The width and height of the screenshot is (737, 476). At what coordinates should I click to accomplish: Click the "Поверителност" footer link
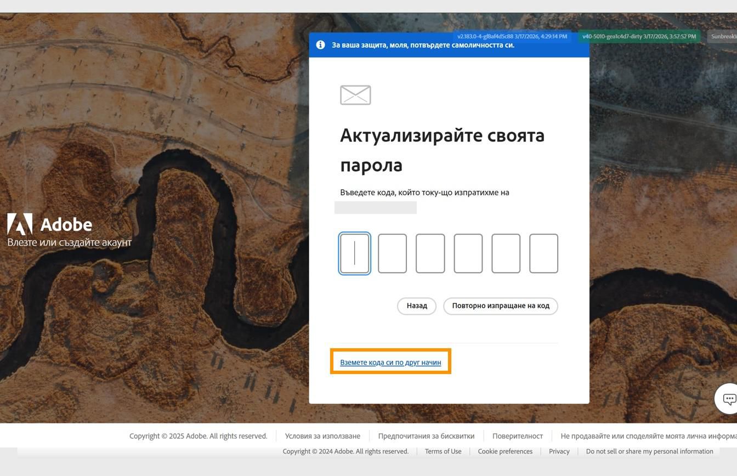518,435
